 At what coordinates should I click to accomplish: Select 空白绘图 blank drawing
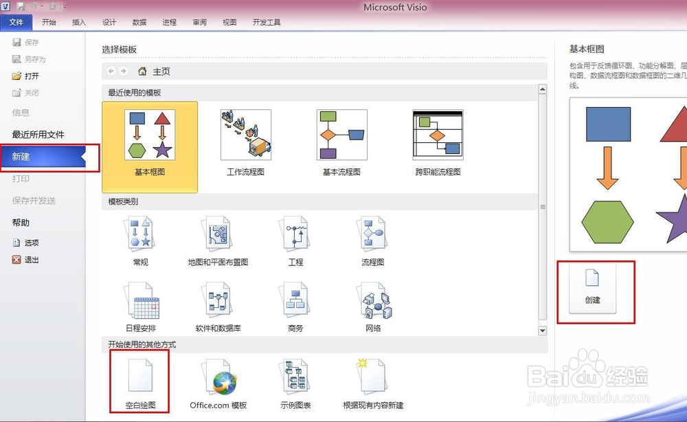(140, 384)
